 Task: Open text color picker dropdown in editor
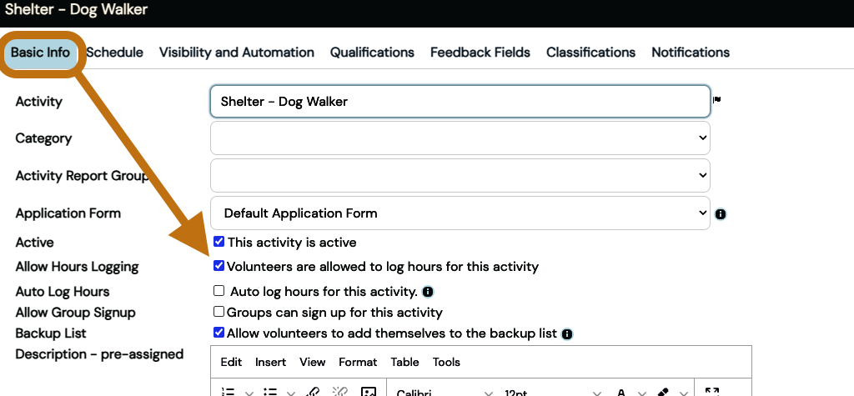coord(640,392)
